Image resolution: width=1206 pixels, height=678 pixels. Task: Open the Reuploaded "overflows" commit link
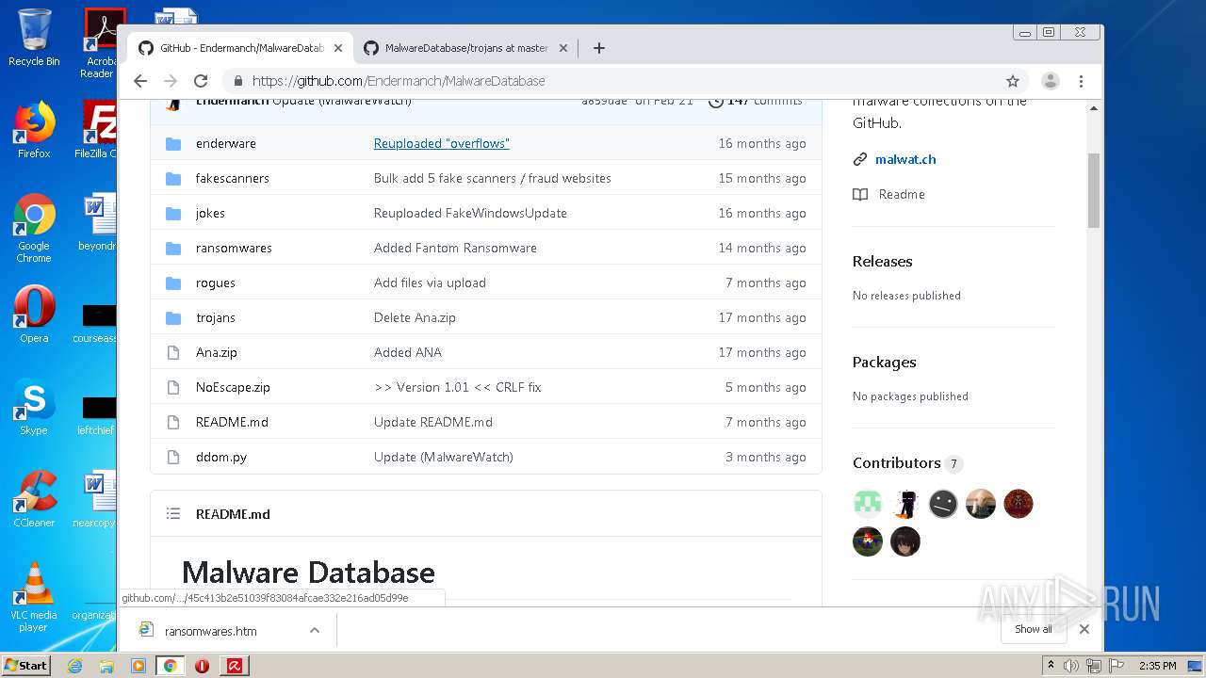441,143
